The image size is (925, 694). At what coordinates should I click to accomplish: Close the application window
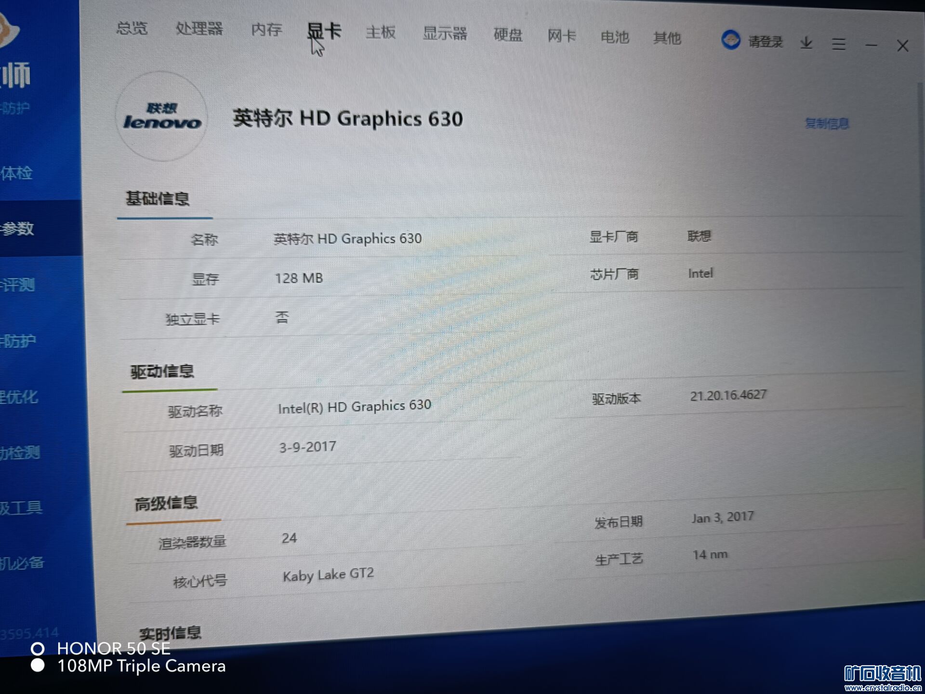903,46
